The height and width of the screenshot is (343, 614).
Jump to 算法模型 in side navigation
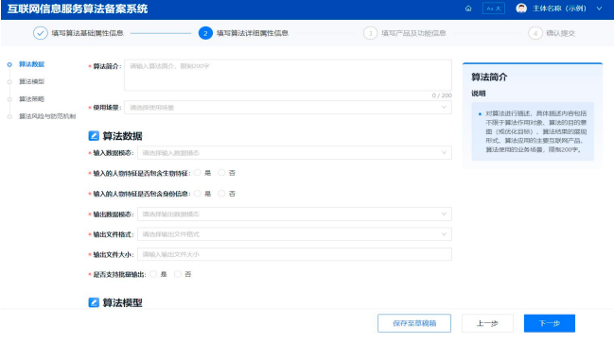click(x=32, y=81)
